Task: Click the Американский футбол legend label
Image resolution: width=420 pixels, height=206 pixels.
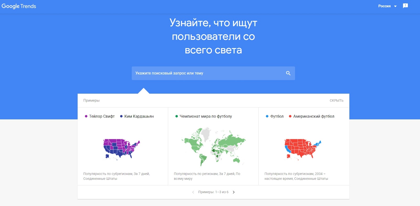Action: 314,116
